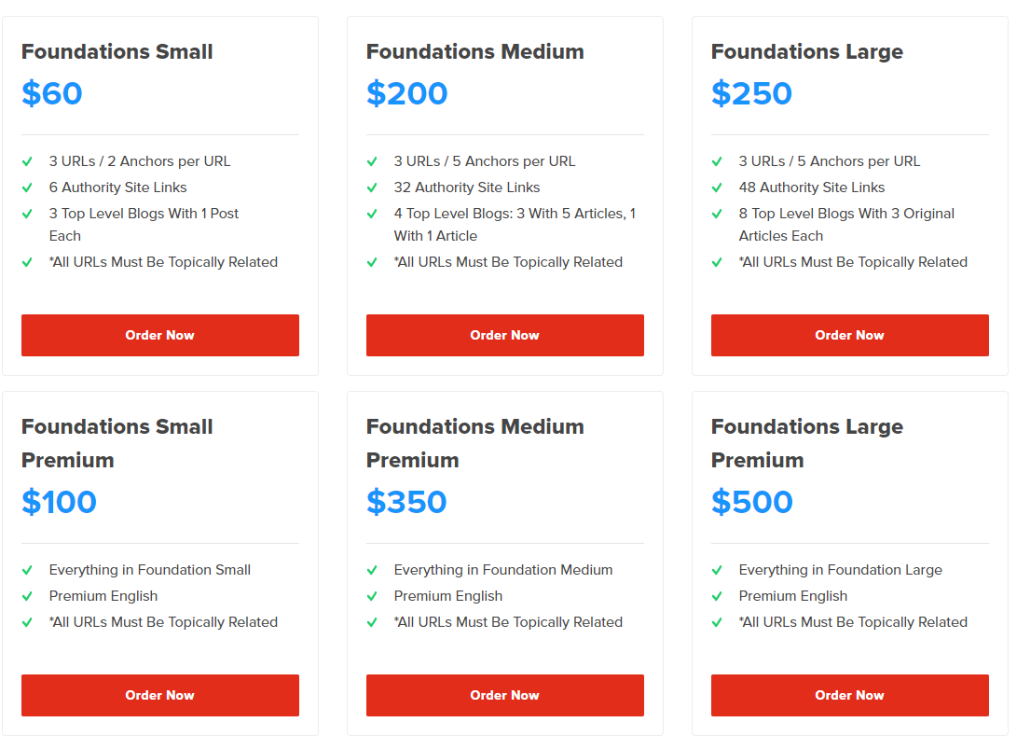Click 4 Top Level Blogs feature text
The height and width of the screenshot is (750, 1017).
point(515,225)
